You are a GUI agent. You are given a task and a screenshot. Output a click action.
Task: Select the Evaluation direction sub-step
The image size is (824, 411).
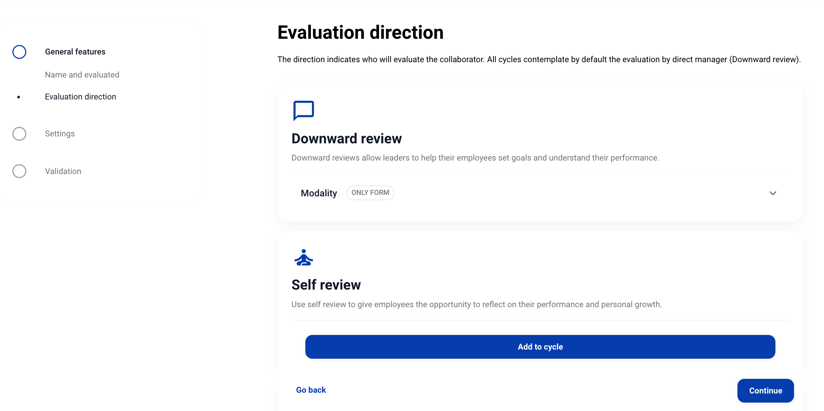[x=80, y=97]
